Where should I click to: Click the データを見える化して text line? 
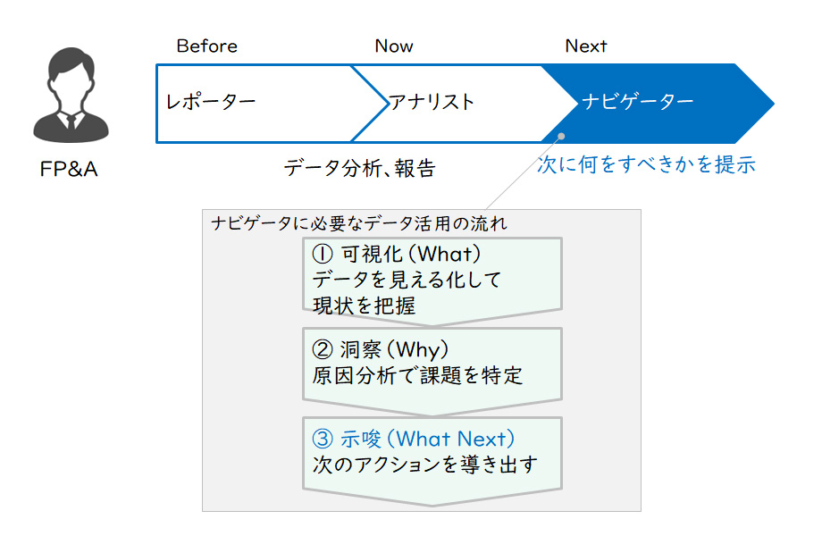(x=407, y=280)
